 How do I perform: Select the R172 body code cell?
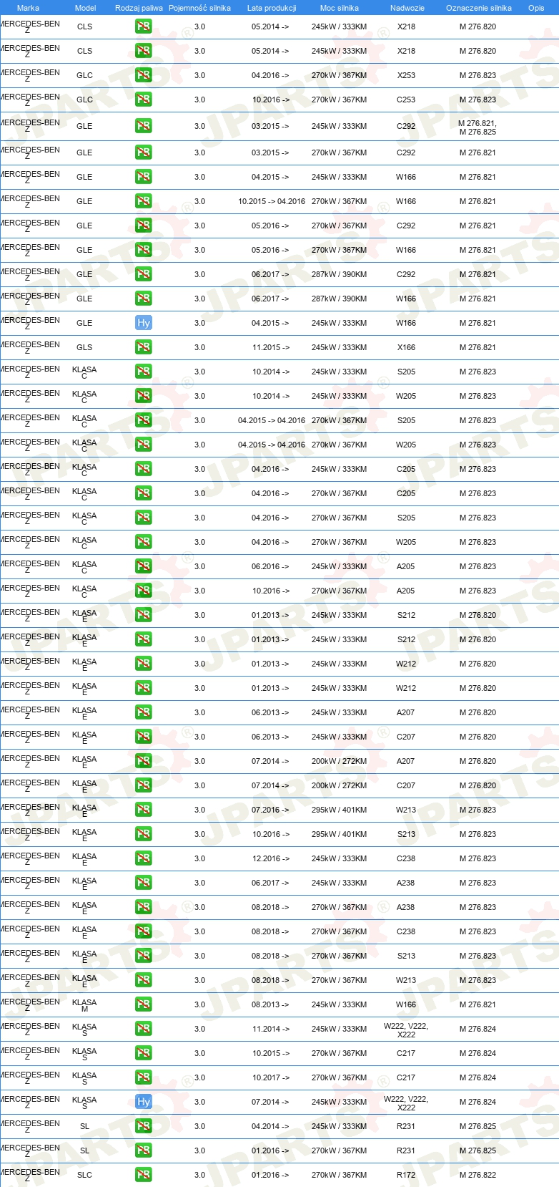coord(406,1175)
